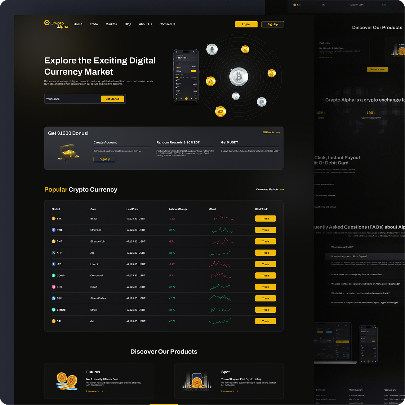Click the Binance Coin icon
405x405 pixels.
(x=53, y=241)
